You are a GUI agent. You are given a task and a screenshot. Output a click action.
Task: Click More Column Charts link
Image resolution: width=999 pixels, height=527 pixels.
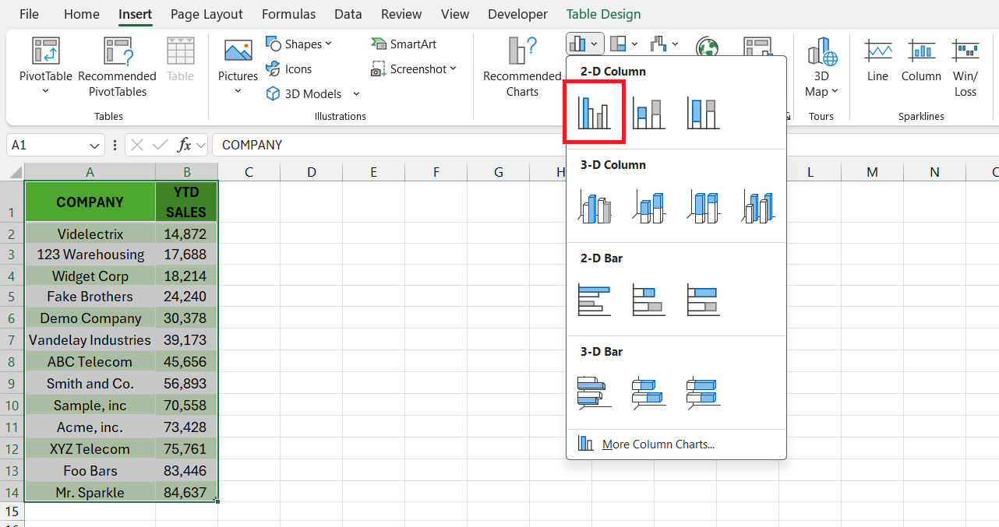[658, 443]
